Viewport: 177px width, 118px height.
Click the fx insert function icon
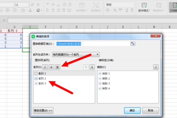[x=4, y=20]
